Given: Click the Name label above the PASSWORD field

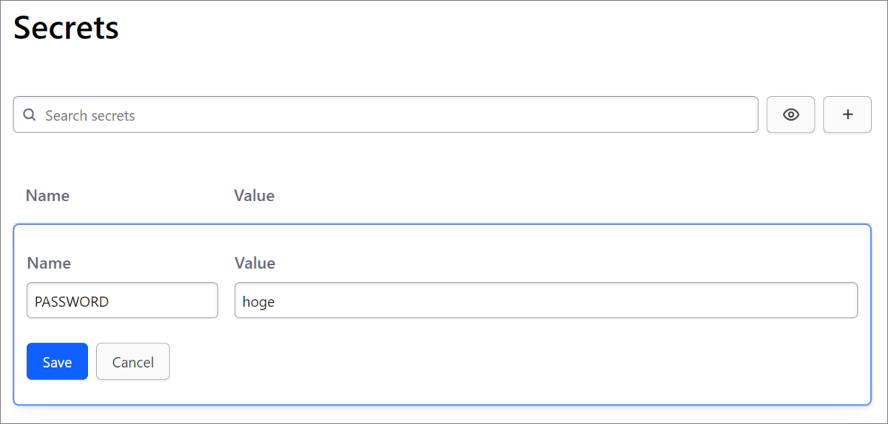Looking at the screenshot, I should 49,263.
